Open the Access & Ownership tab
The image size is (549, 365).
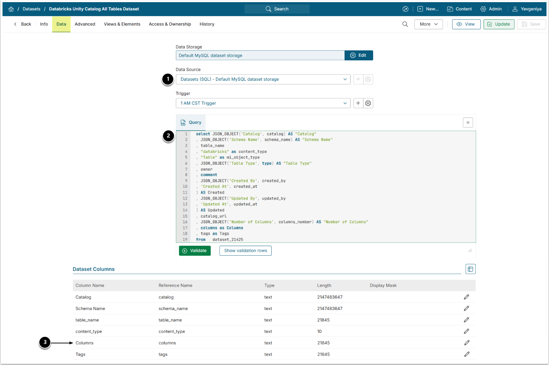coord(170,24)
